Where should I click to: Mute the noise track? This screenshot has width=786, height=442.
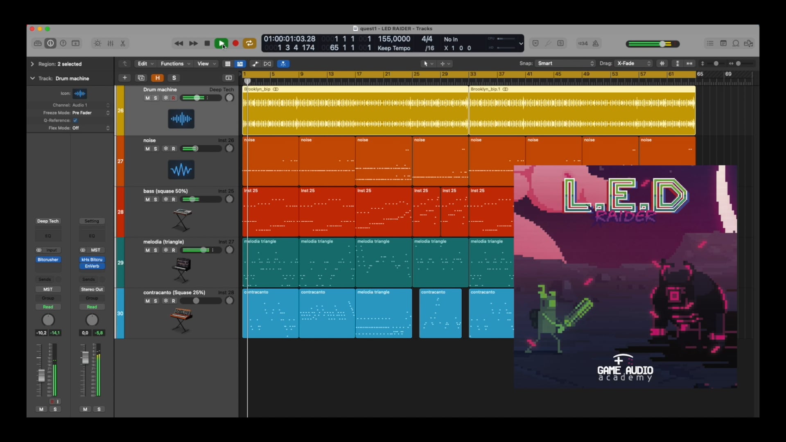pyautogui.click(x=147, y=149)
